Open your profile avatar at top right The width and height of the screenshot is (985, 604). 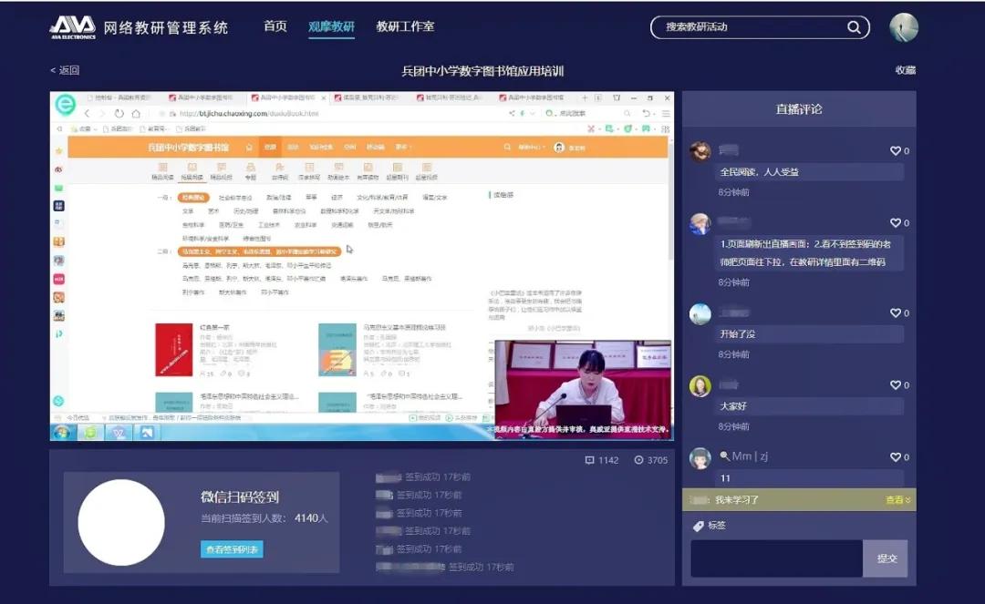click(x=903, y=27)
